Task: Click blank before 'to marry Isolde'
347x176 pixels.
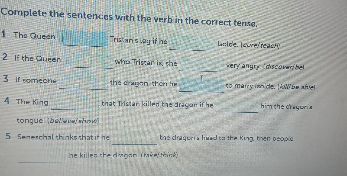Action: click(x=202, y=85)
